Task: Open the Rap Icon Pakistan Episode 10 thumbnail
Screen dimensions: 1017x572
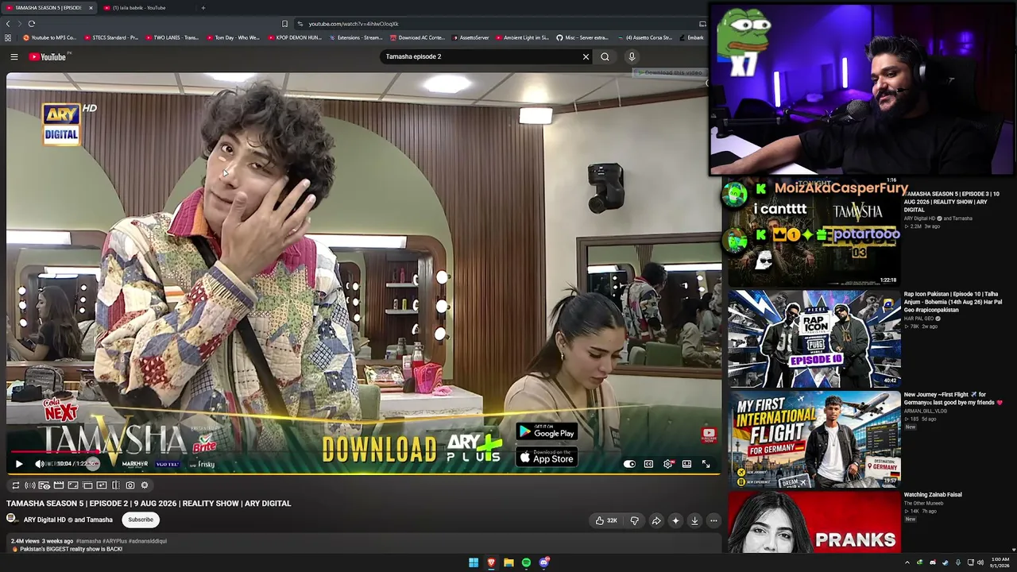Action: point(814,339)
